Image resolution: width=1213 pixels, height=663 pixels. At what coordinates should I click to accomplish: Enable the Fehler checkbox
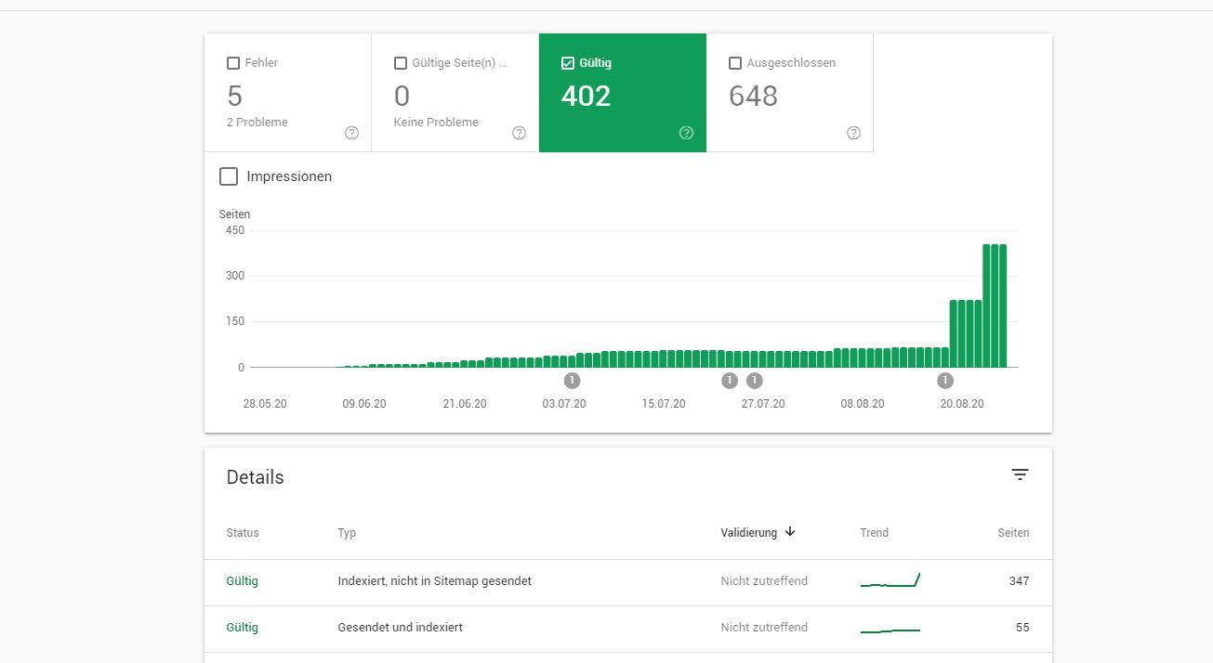pos(233,63)
